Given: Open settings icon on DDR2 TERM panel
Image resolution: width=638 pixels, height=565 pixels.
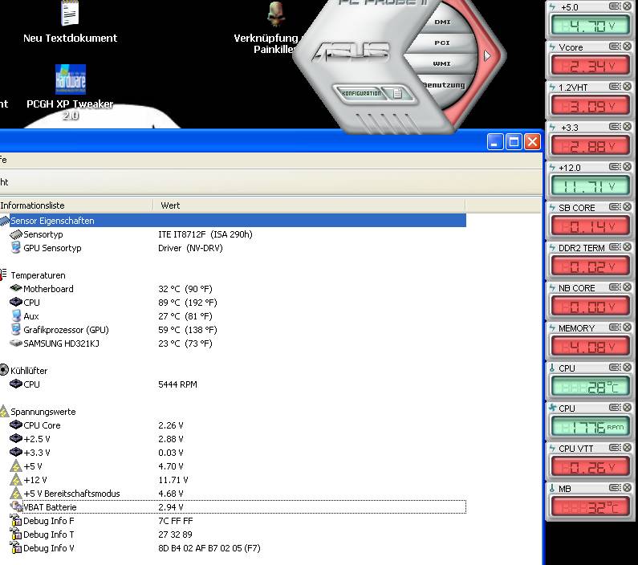Looking at the screenshot, I should (x=615, y=247).
